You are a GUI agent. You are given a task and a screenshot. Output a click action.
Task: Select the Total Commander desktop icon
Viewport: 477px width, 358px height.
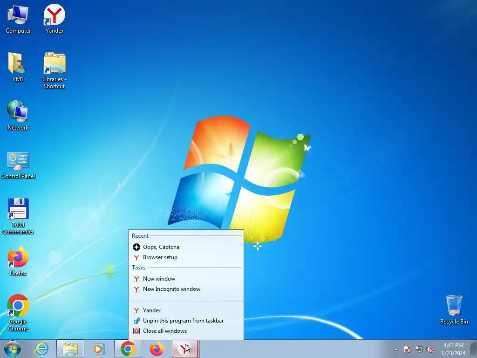pos(18,216)
